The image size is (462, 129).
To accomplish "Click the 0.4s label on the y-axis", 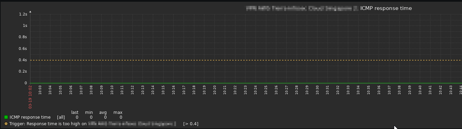I will 23,60.
